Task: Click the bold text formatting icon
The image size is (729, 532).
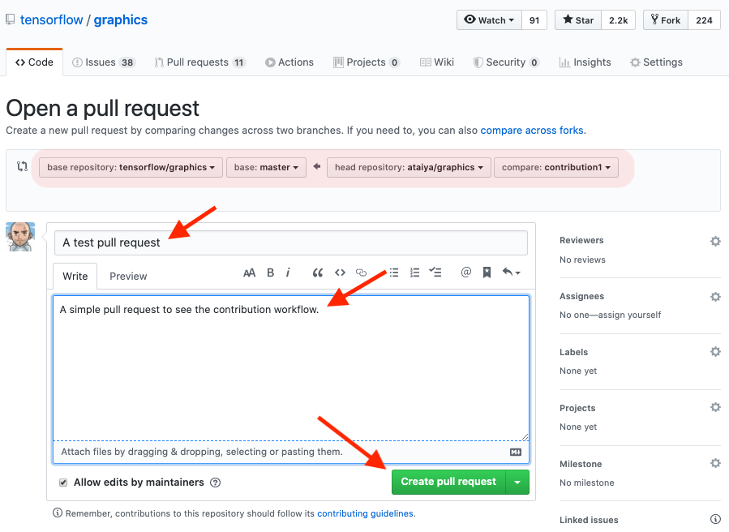Action: point(270,273)
